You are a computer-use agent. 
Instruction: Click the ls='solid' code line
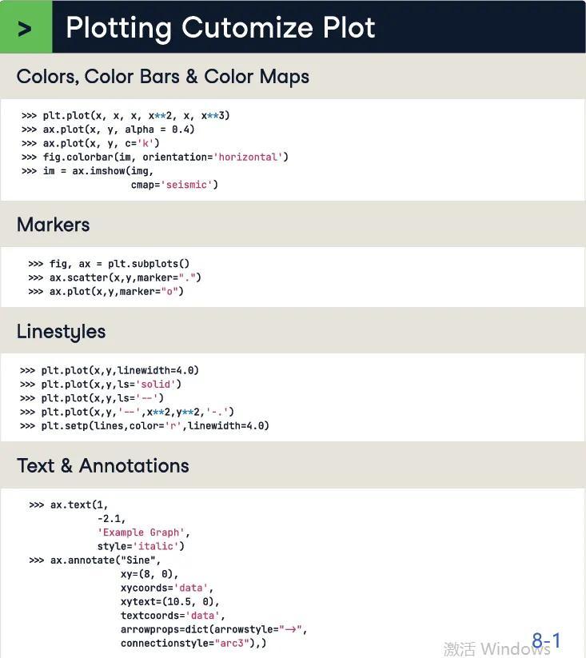(111, 385)
